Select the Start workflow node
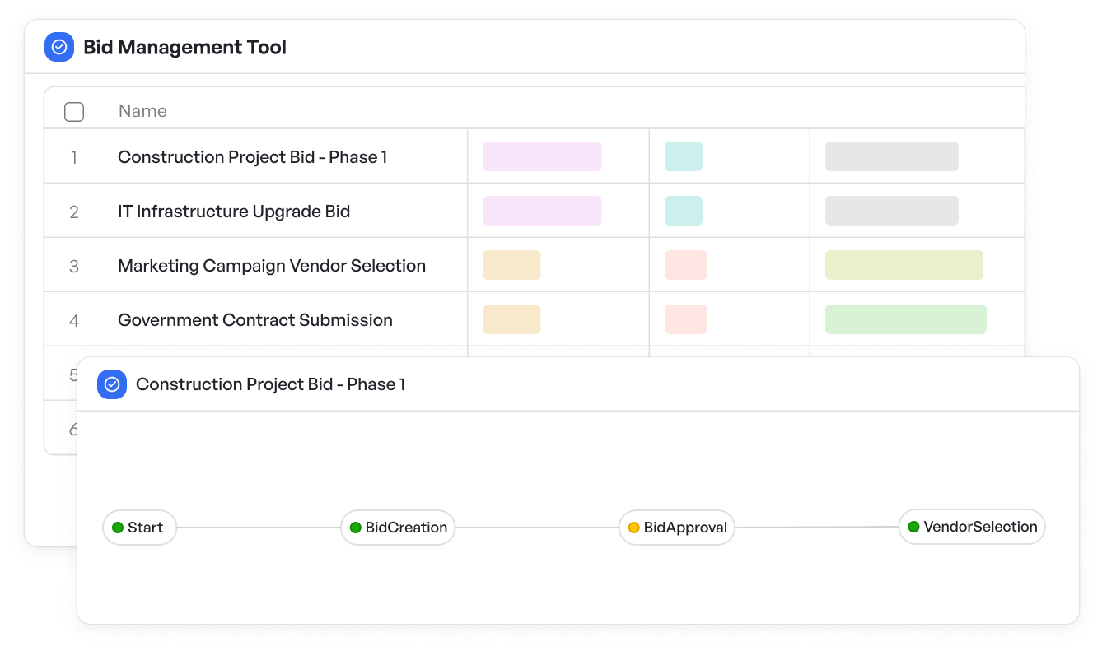The width and height of the screenshot is (1102, 651). [x=139, y=528]
